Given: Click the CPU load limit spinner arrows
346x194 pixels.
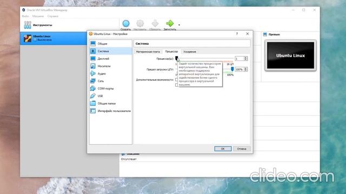Looking at the screenshot, I should [x=245, y=70].
